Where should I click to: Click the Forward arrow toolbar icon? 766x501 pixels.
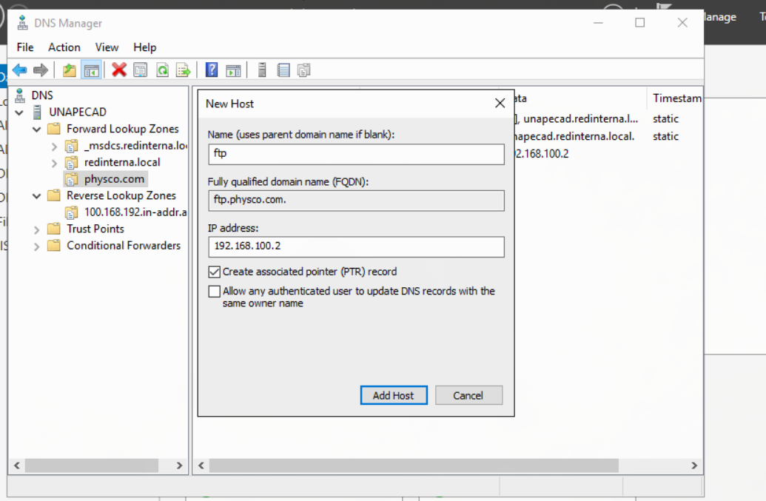tap(41, 70)
